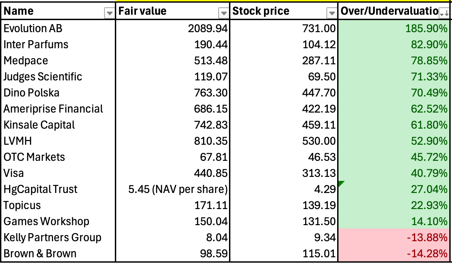Screen dimensions: 452x264
Task: Click the 'Evolution AB' cell
Action: pyautogui.click(x=34, y=28)
